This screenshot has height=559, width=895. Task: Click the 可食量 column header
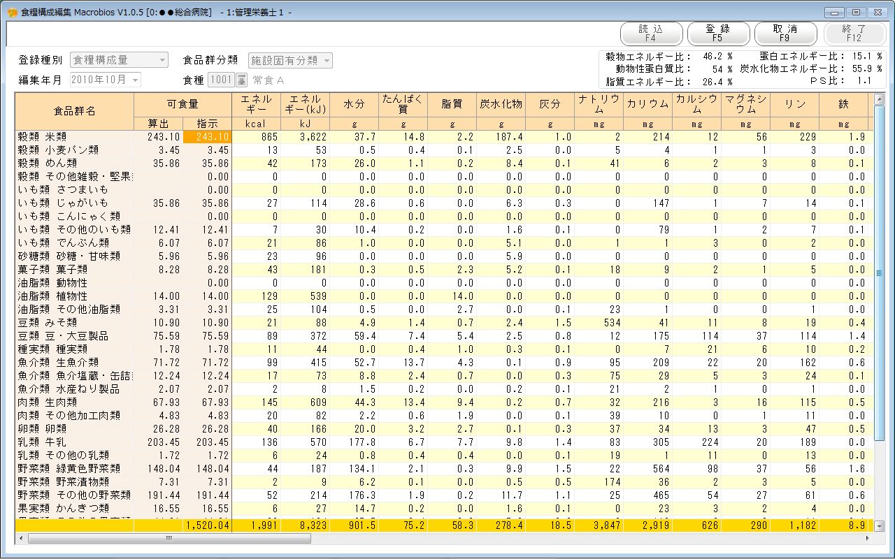point(182,104)
